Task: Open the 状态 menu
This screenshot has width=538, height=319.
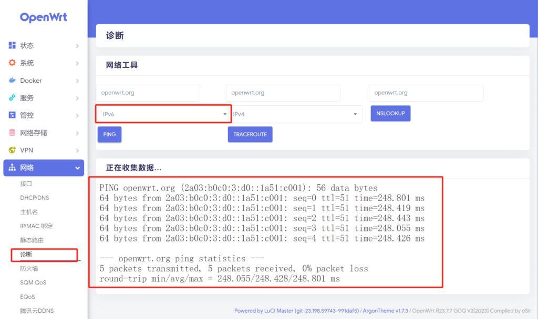Action: click(44, 46)
